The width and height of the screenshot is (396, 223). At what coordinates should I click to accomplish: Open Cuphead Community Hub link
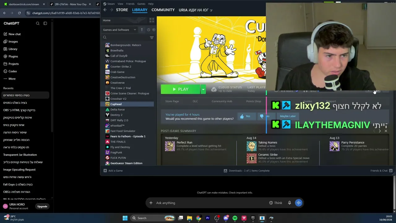point(222,101)
